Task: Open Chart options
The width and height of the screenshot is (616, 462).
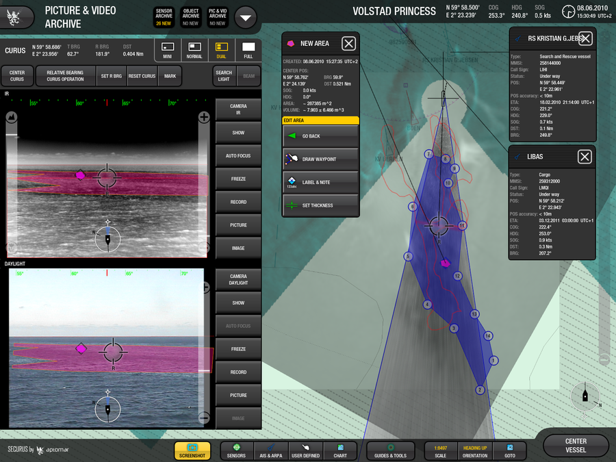Action: [340, 450]
